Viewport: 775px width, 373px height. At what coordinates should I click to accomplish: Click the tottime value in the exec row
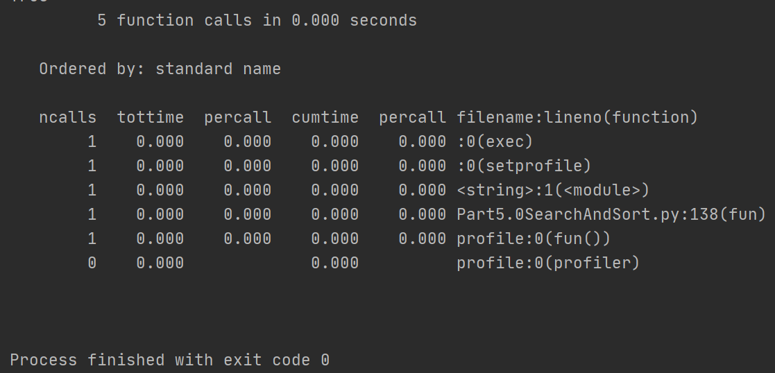160,142
